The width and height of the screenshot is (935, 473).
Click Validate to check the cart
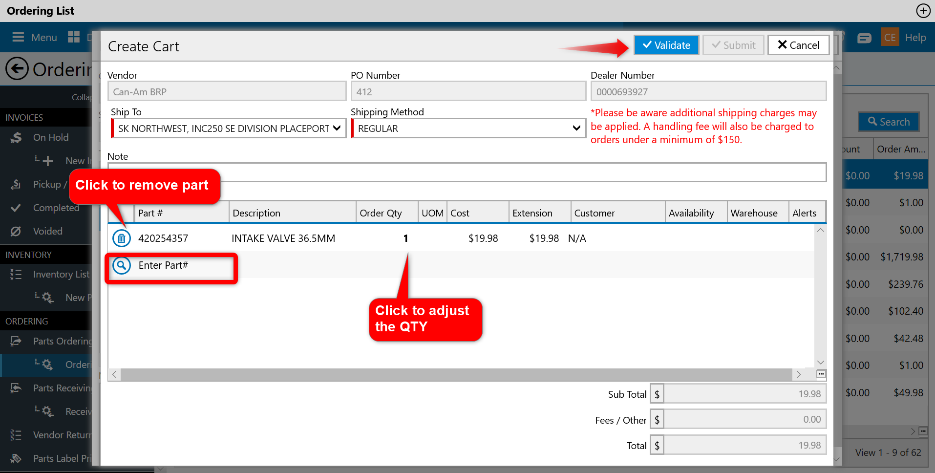pos(666,45)
